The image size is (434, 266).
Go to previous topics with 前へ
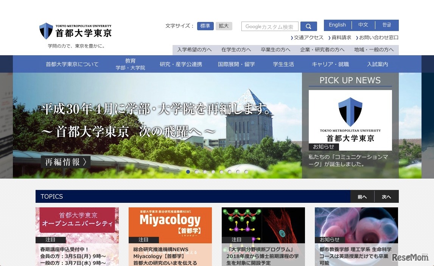click(362, 196)
